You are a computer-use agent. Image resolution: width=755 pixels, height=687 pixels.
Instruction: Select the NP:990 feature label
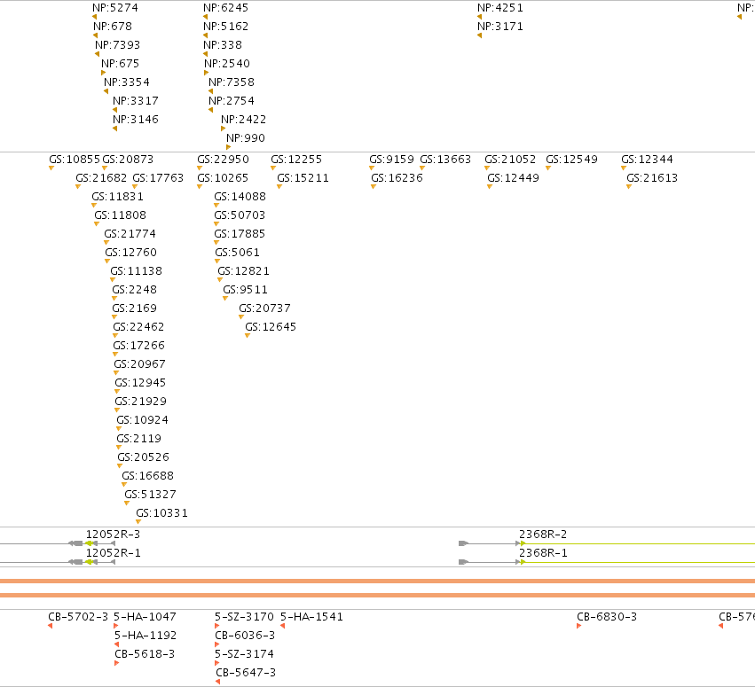pyautogui.click(x=246, y=138)
